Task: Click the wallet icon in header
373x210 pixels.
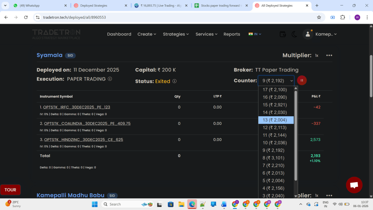Action: [x=283, y=34]
